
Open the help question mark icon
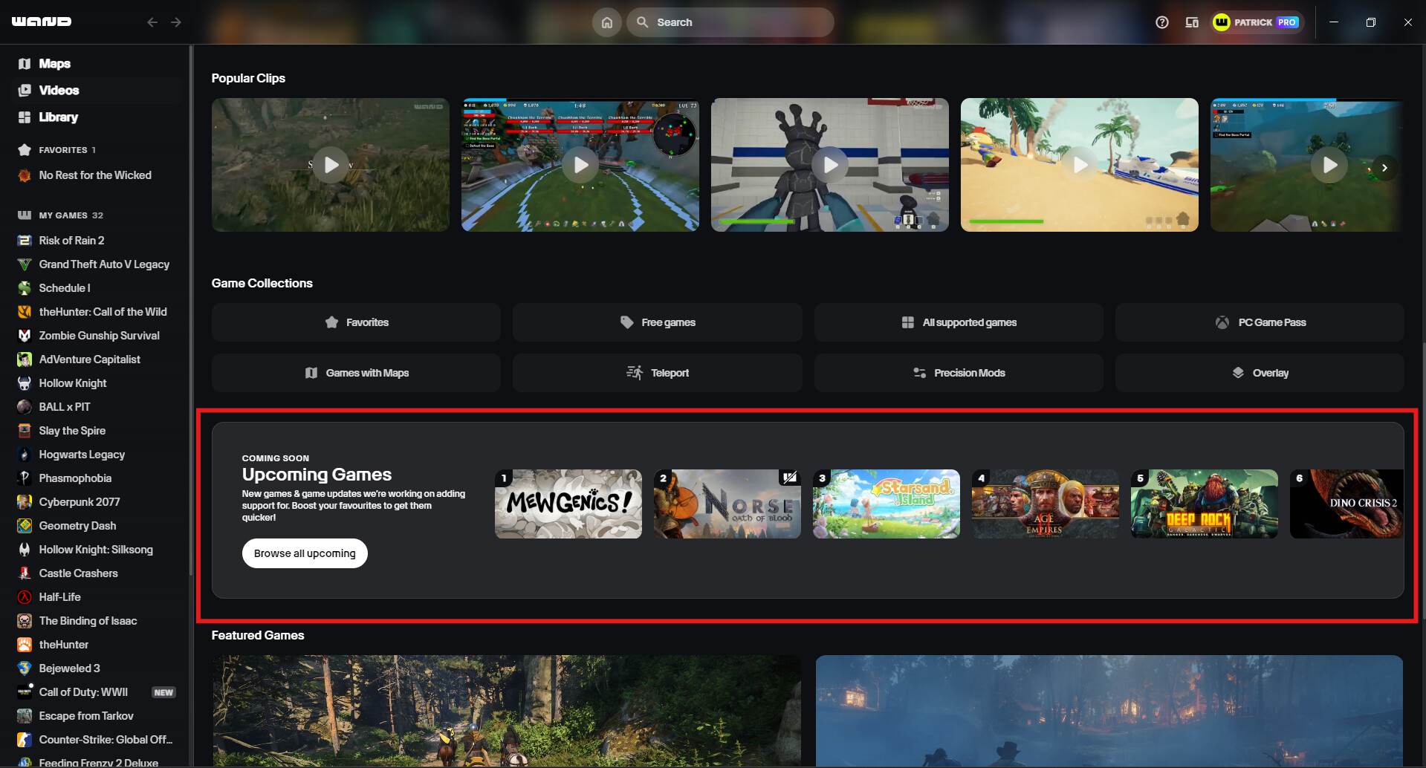pos(1162,22)
